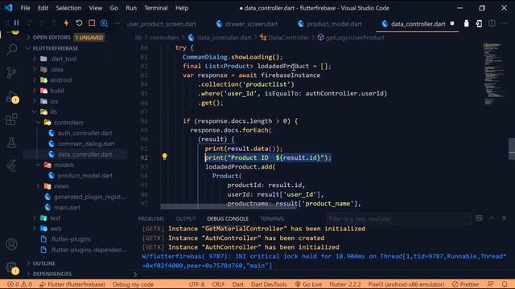Viewport: 515px width, 289px height.
Task: Open the Manage settings gear
Action: point(12,267)
